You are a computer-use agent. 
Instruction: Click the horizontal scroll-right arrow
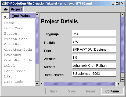pyautogui.click(x=118, y=84)
